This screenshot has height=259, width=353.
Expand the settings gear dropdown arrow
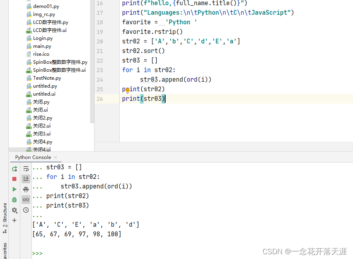(16, 212)
